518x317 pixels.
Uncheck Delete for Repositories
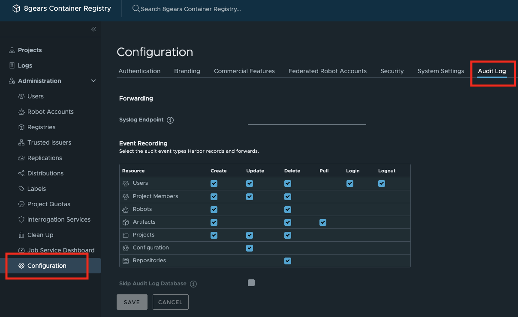click(288, 261)
